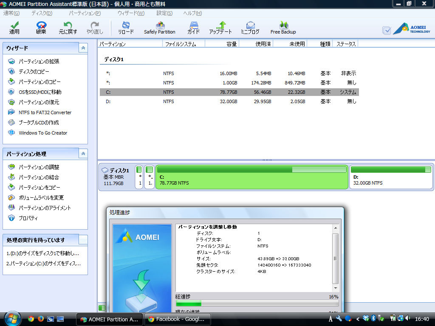The height and width of the screenshot is (326, 435).
Task: Sort by the ファイルシステム column header
Action: coord(184,44)
